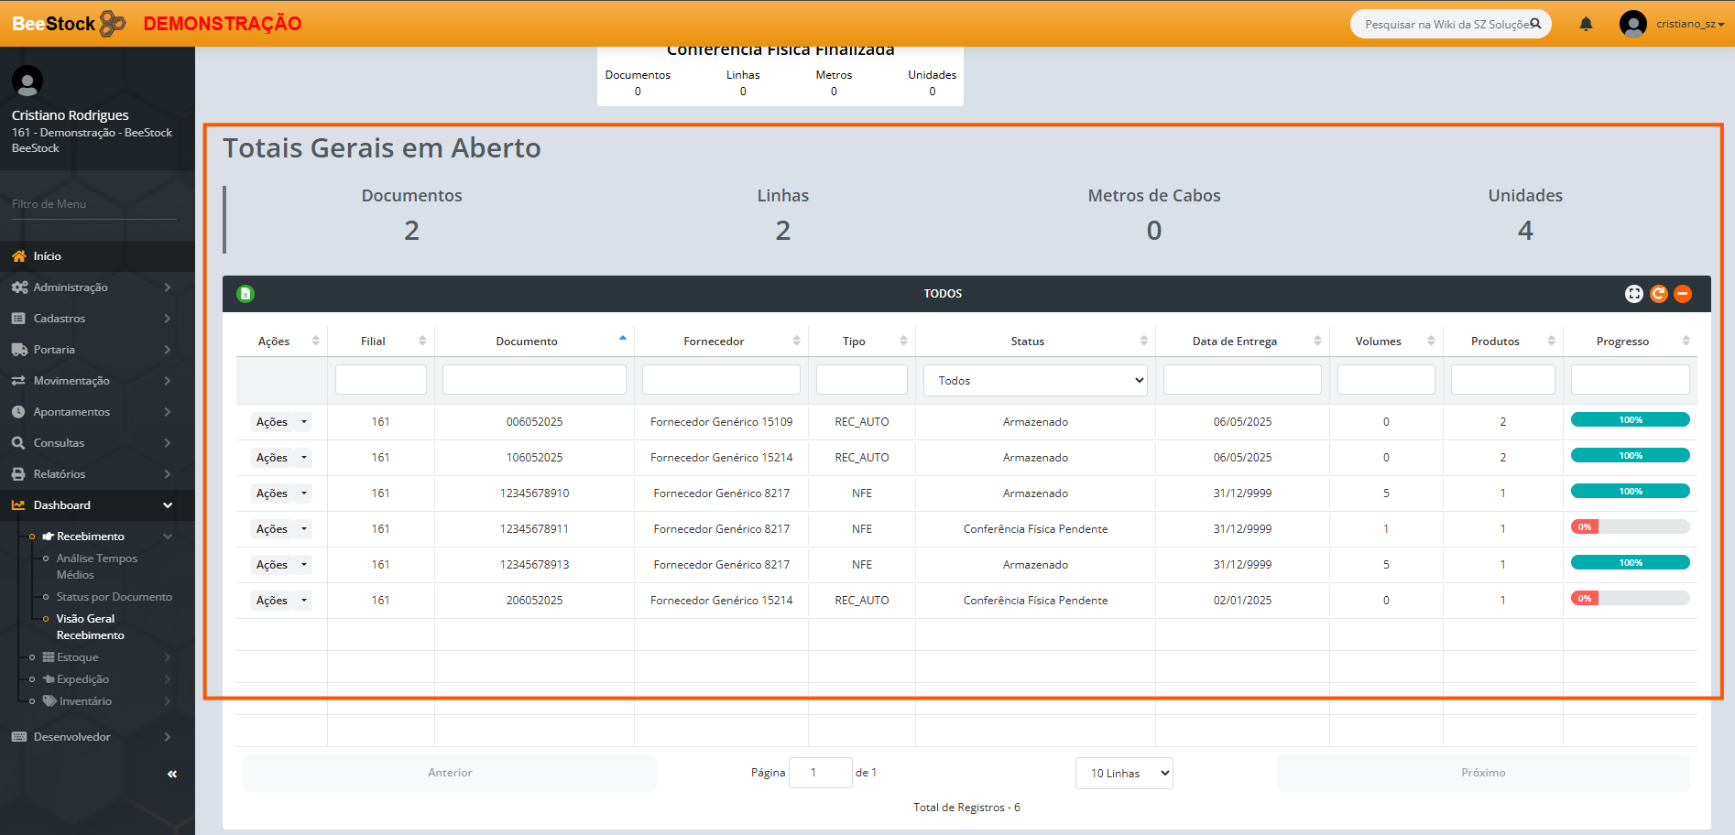Click the Anterior pagination button
Image resolution: width=1735 pixels, height=835 pixels.
click(x=450, y=773)
